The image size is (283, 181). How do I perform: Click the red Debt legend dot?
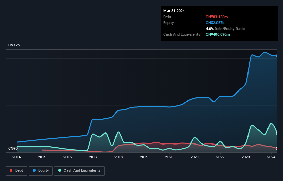(x=11, y=170)
